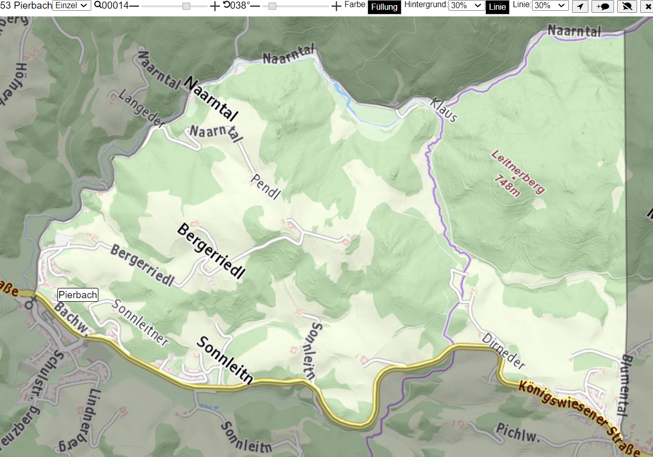The image size is (653, 457).
Task: Click the rotate arrow icon
Action: click(226, 6)
